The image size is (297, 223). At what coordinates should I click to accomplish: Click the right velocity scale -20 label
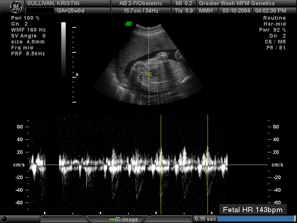pyautogui.click(x=277, y=178)
